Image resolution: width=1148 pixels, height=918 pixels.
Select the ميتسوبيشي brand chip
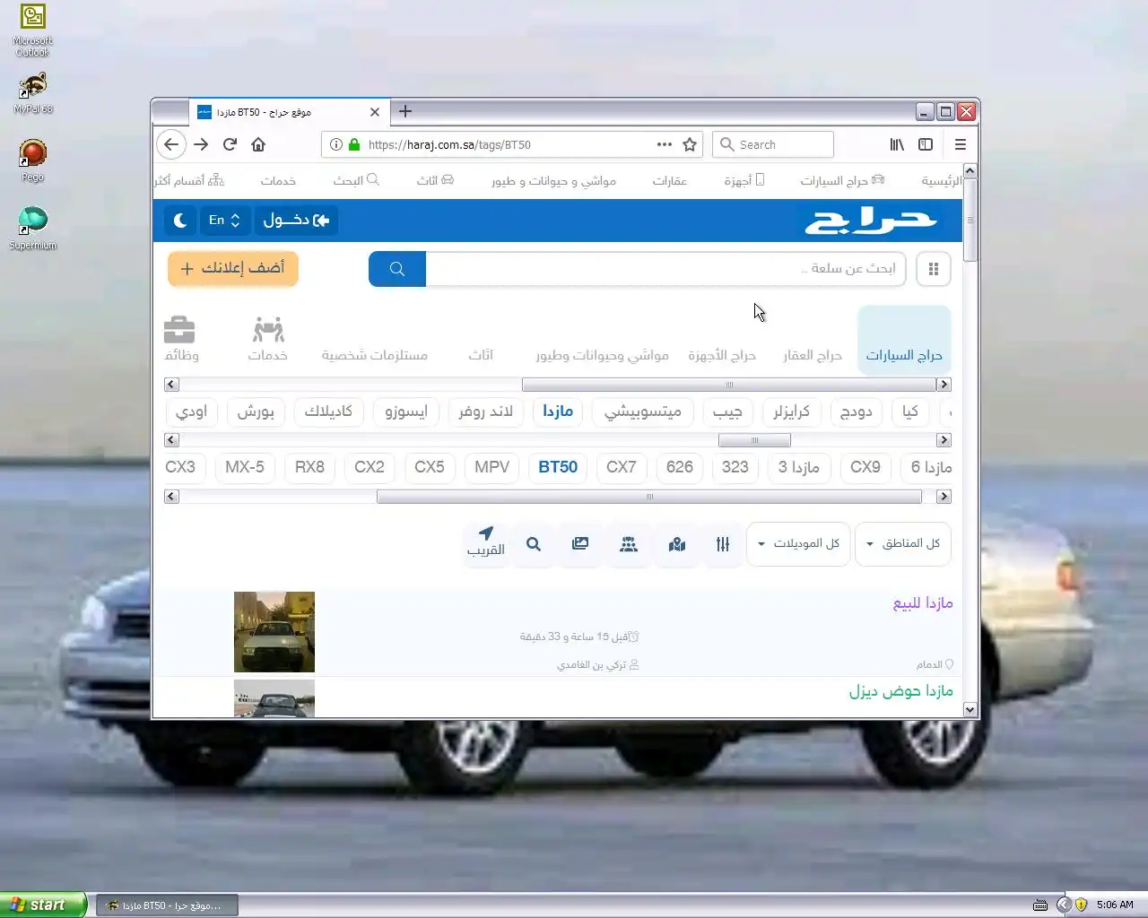point(643,411)
